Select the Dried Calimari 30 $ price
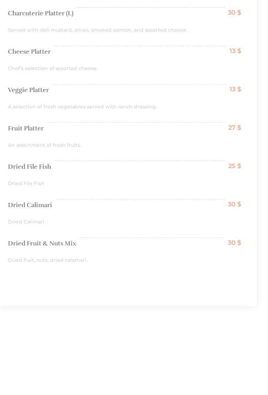 click(234, 205)
